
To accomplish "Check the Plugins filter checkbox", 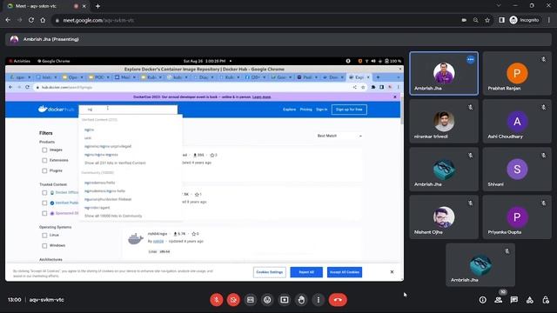I will coord(44,170).
